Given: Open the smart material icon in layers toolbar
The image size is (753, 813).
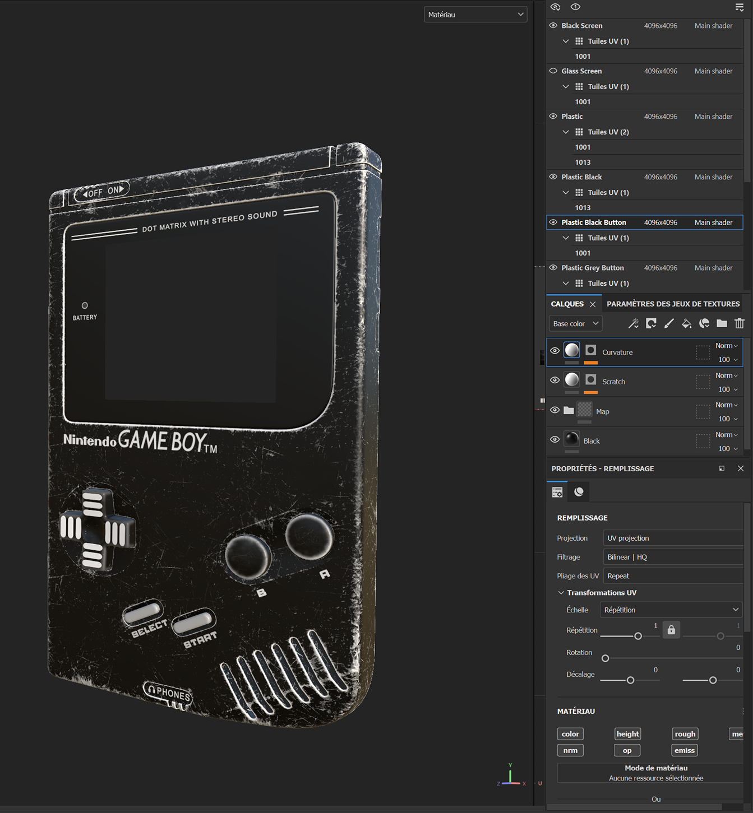Looking at the screenshot, I should tap(704, 323).
